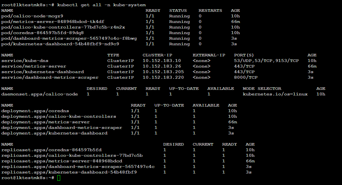
Task: Click the green terminal cursor at the prompt
Action: pos(59,178)
